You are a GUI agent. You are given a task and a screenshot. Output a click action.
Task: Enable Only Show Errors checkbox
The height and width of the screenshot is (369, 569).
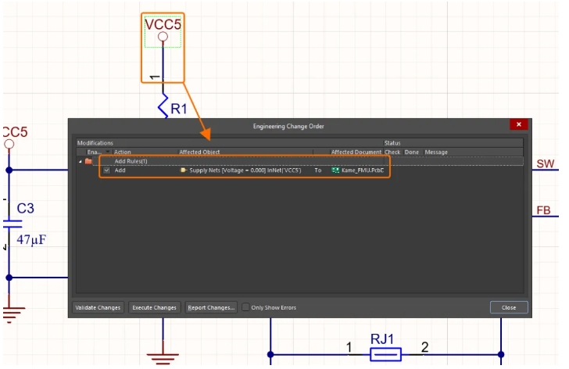point(245,307)
